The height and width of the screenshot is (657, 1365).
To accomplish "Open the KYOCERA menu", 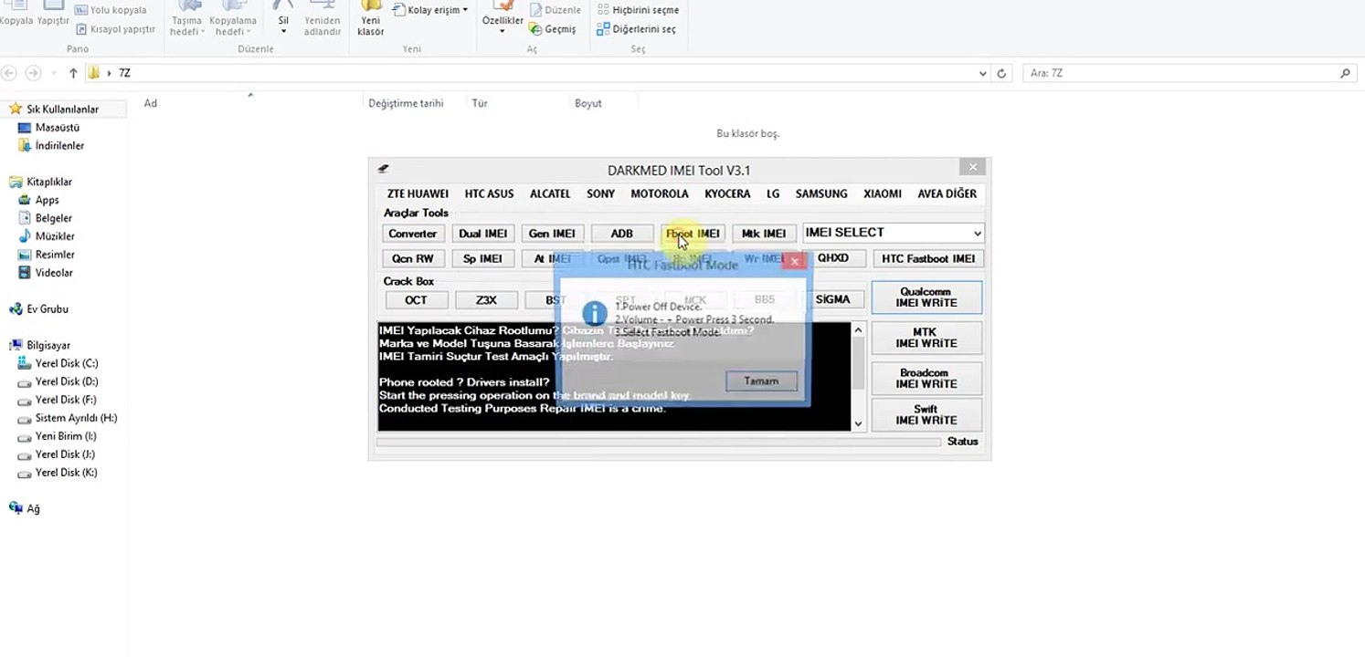I will click(727, 193).
